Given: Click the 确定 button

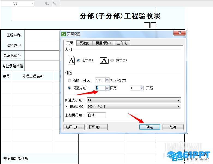Looking at the screenshot, I should coord(150,127).
